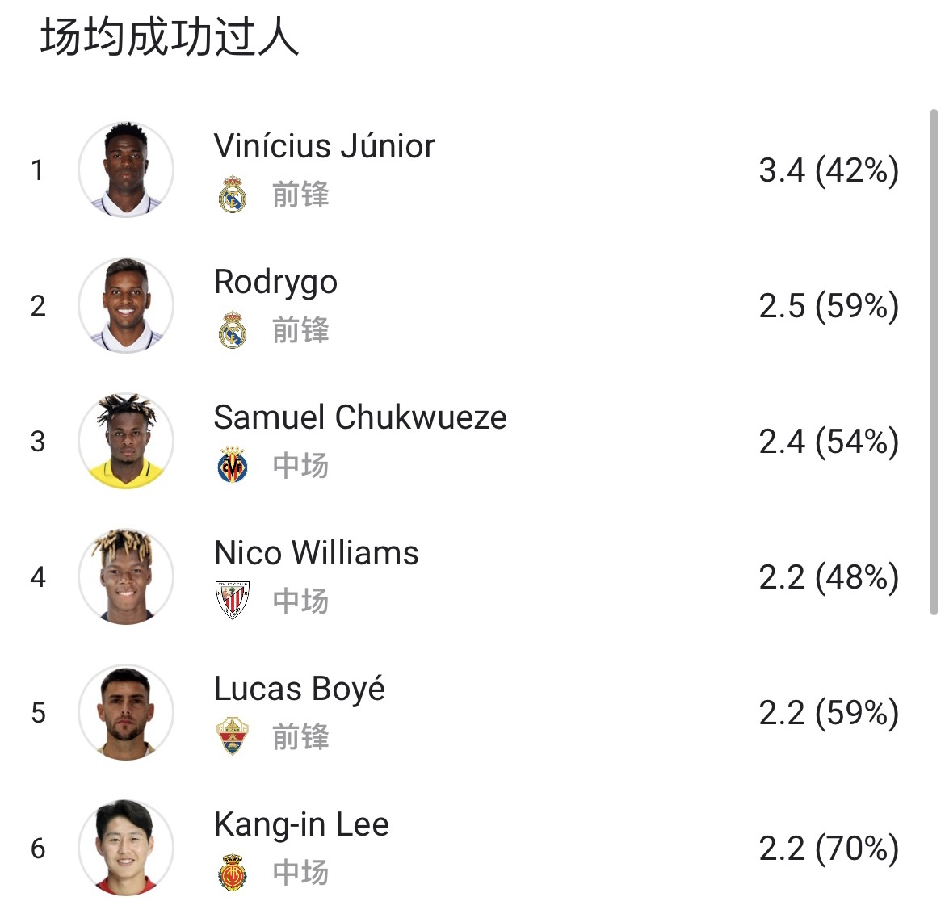
Task: Tap Samuel Chukwueze's avatar
Action: (126, 441)
